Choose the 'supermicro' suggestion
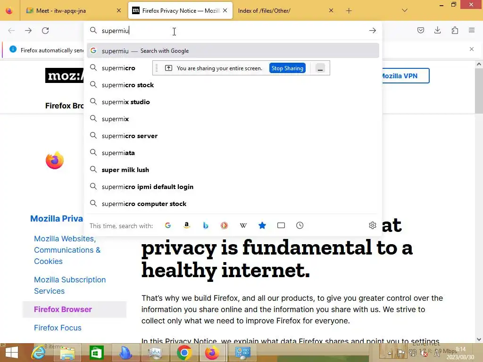The width and height of the screenshot is (483, 362). tap(118, 68)
